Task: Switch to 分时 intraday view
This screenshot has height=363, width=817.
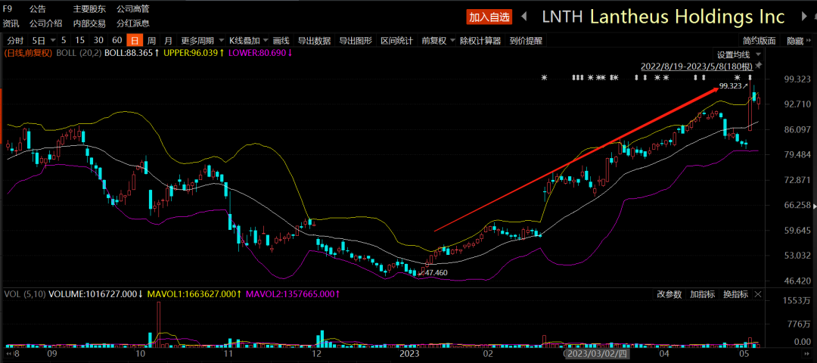Action: [x=14, y=41]
